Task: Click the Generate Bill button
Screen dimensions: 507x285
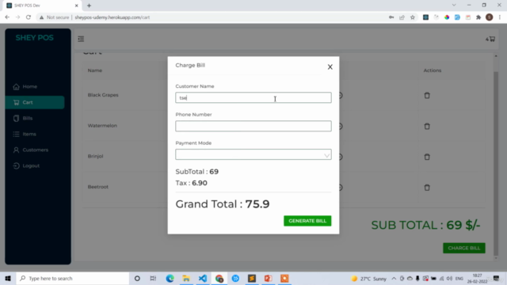Action: (307, 221)
